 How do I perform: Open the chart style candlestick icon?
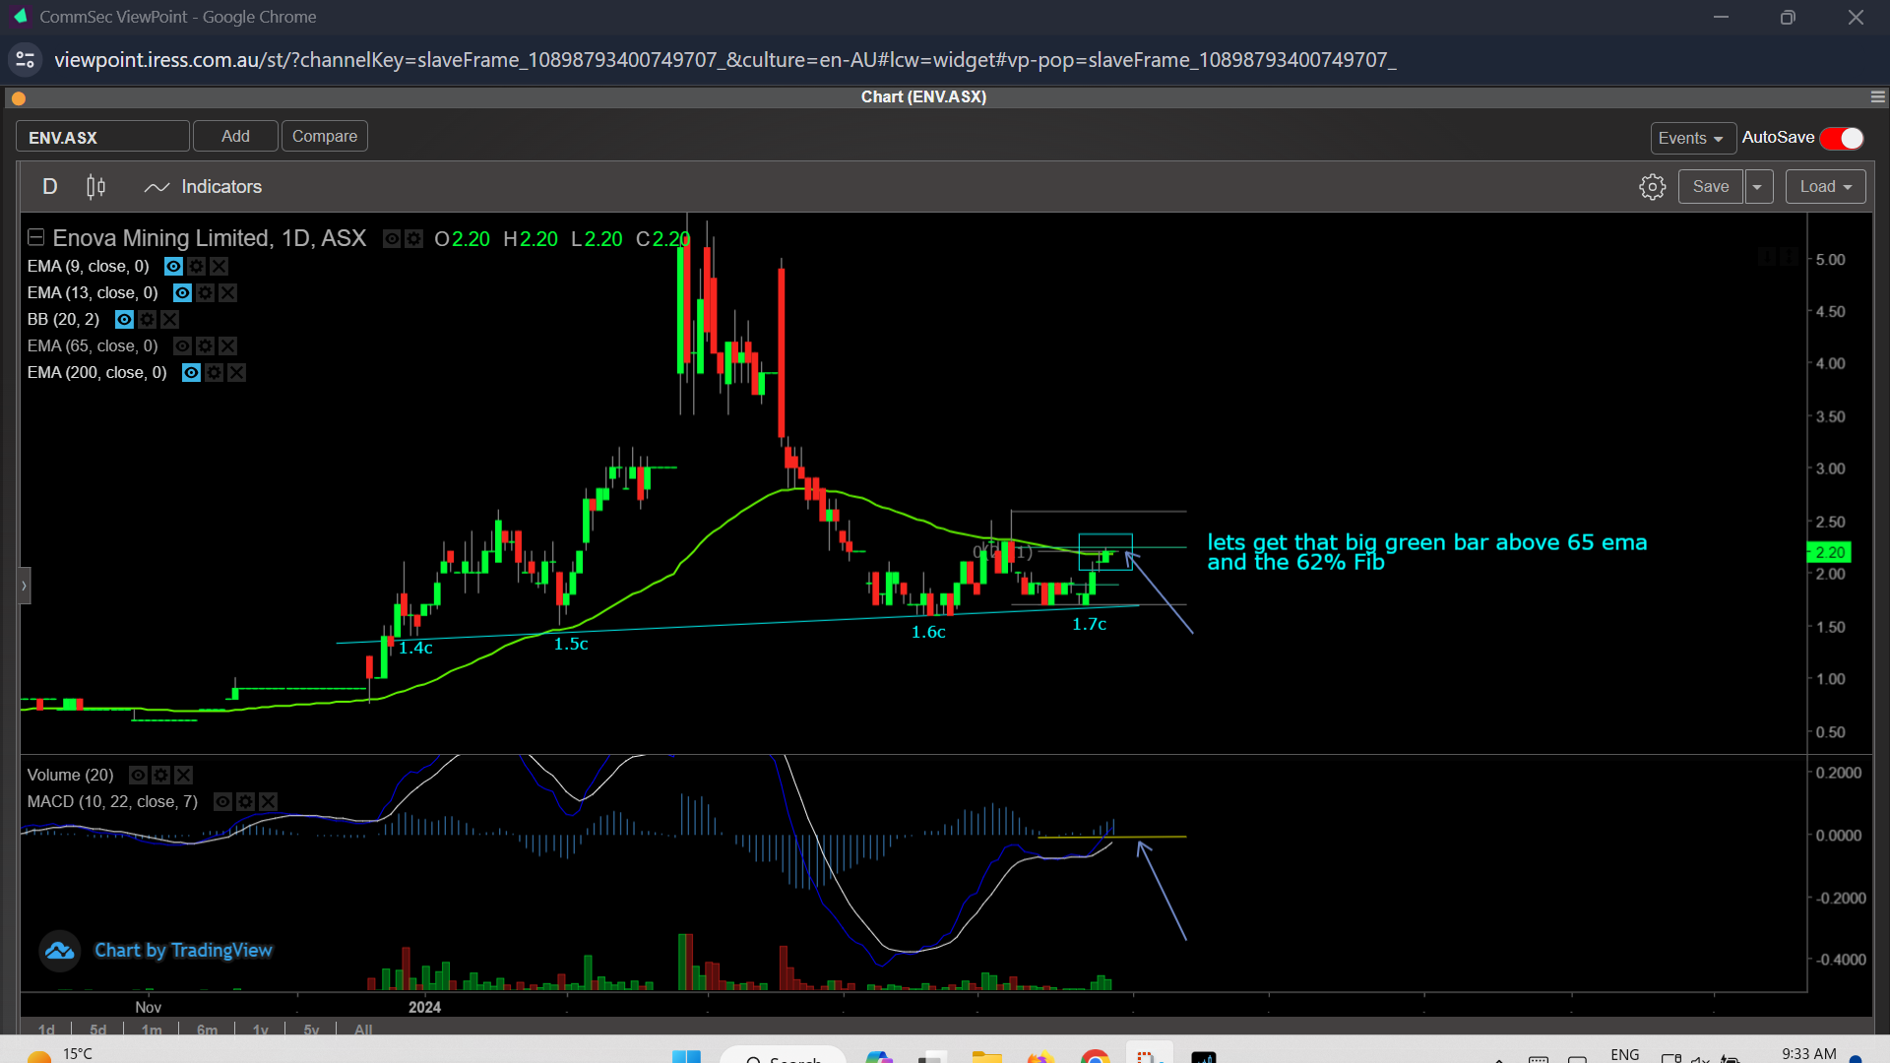point(95,187)
